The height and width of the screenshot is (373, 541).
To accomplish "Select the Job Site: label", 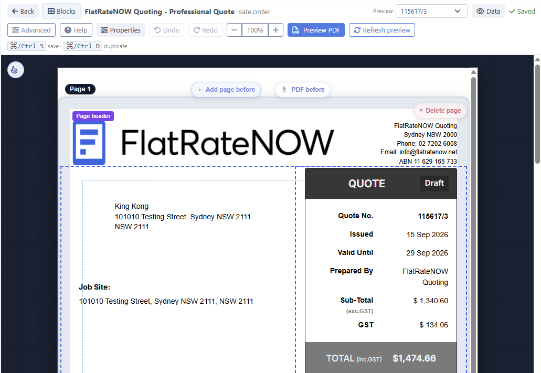I will click(94, 287).
